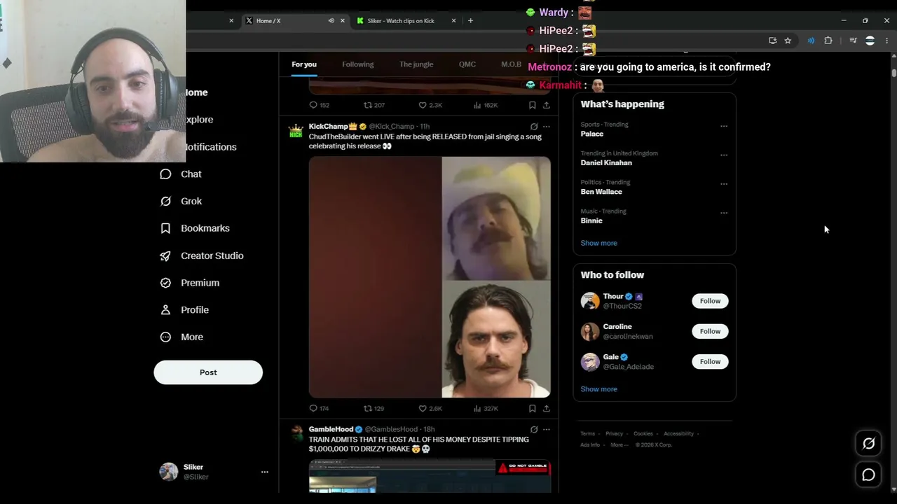Screen dimensions: 897x504
Task: Show more Who to follow suggestions
Action: tap(599, 389)
